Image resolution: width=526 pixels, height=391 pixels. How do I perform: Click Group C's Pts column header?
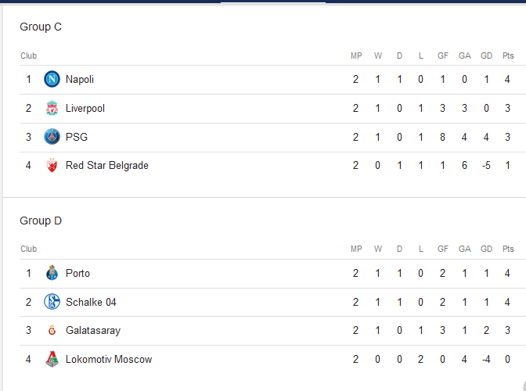tap(508, 56)
